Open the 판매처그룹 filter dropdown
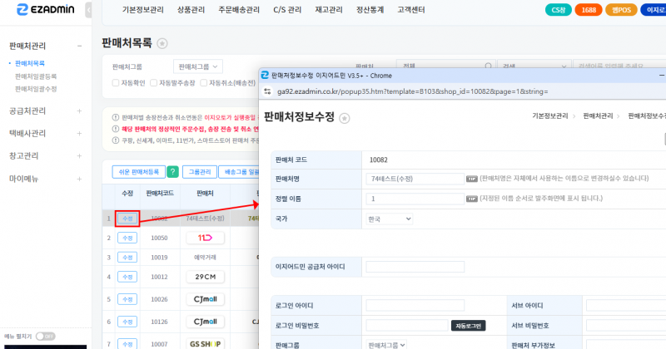This screenshot has width=666, height=349. tap(198, 66)
